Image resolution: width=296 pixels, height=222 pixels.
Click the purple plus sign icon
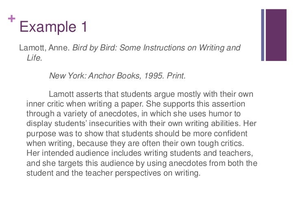pyautogui.click(x=11, y=19)
